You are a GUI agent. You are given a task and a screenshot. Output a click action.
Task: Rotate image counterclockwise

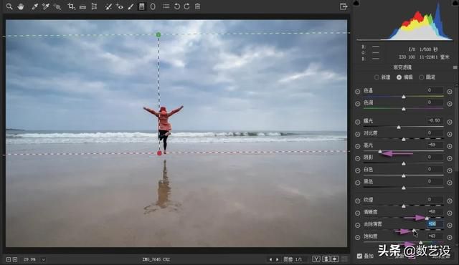point(177,6)
